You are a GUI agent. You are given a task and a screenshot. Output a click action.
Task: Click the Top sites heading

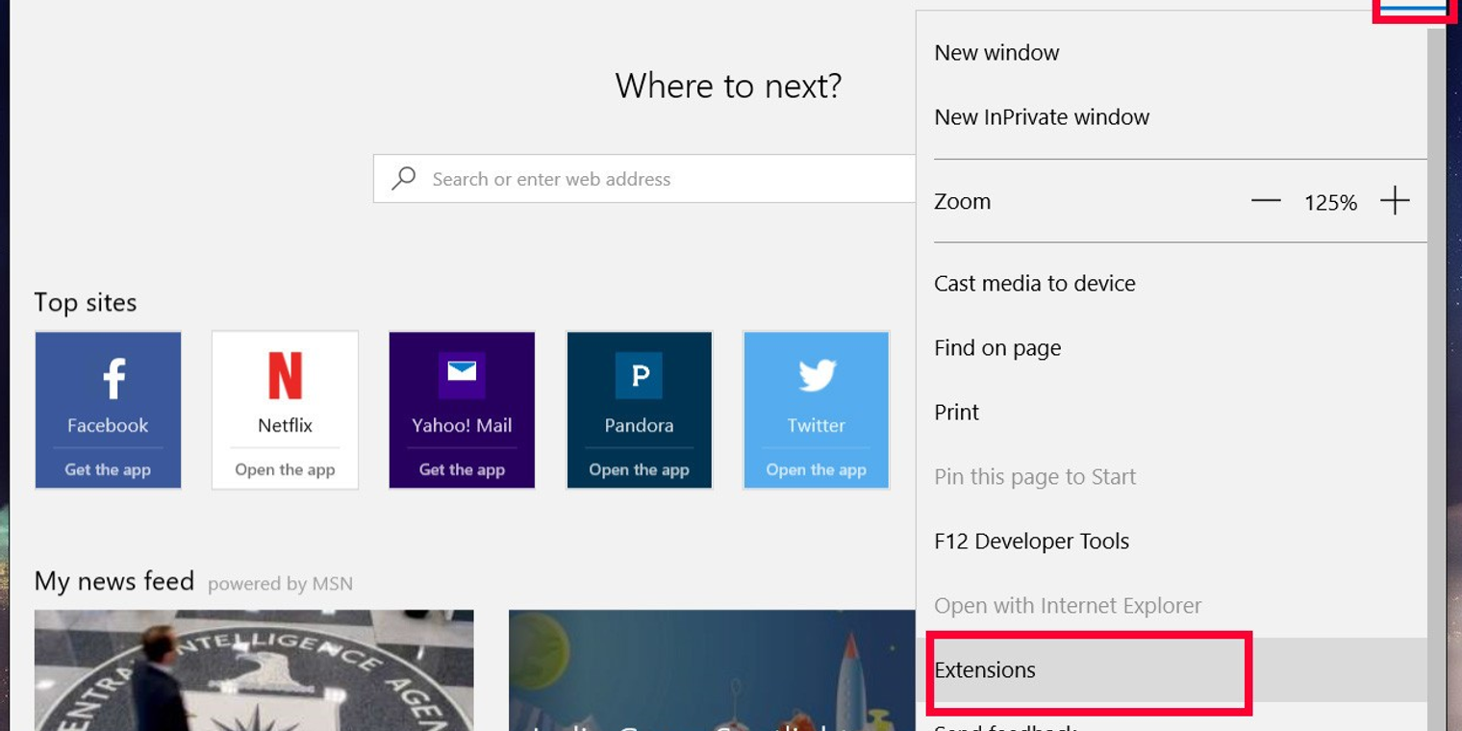(86, 303)
